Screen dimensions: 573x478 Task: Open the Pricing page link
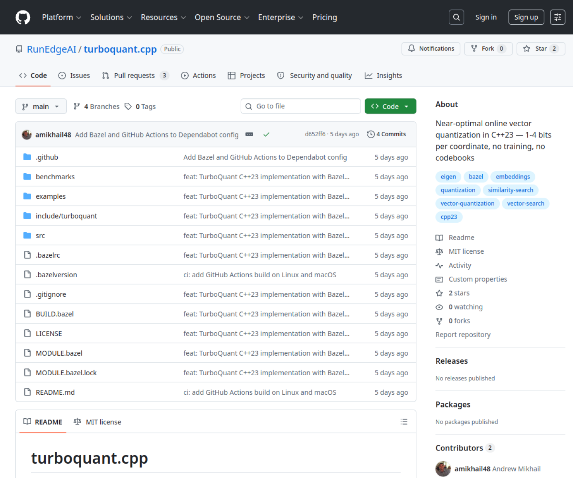coord(325,18)
